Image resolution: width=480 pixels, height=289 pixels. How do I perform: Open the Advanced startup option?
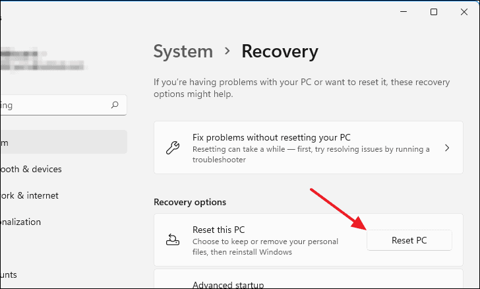click(228, 284)
